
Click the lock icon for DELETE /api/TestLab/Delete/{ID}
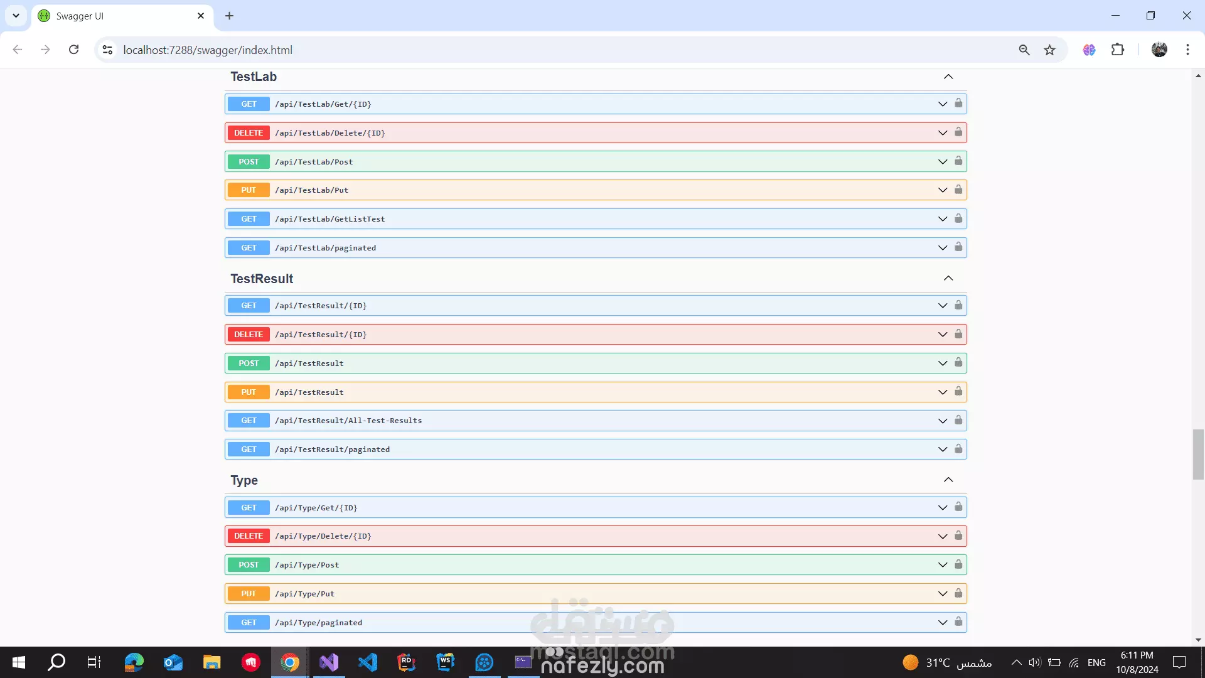point(958,132)
